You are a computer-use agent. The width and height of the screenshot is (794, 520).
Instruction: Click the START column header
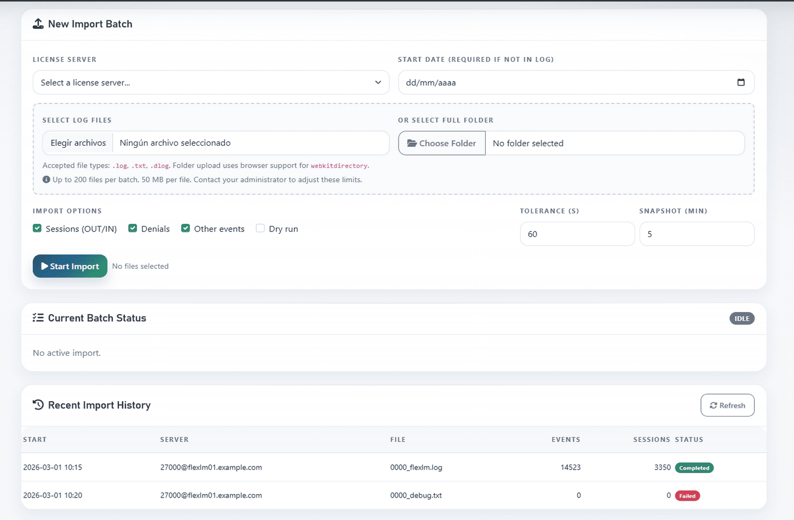[x=35, y=440]
